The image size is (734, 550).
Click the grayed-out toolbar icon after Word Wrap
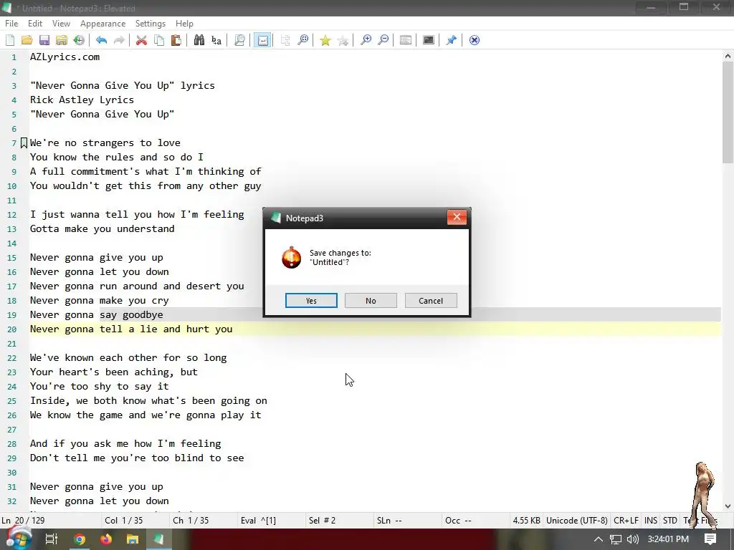[285, 40]
